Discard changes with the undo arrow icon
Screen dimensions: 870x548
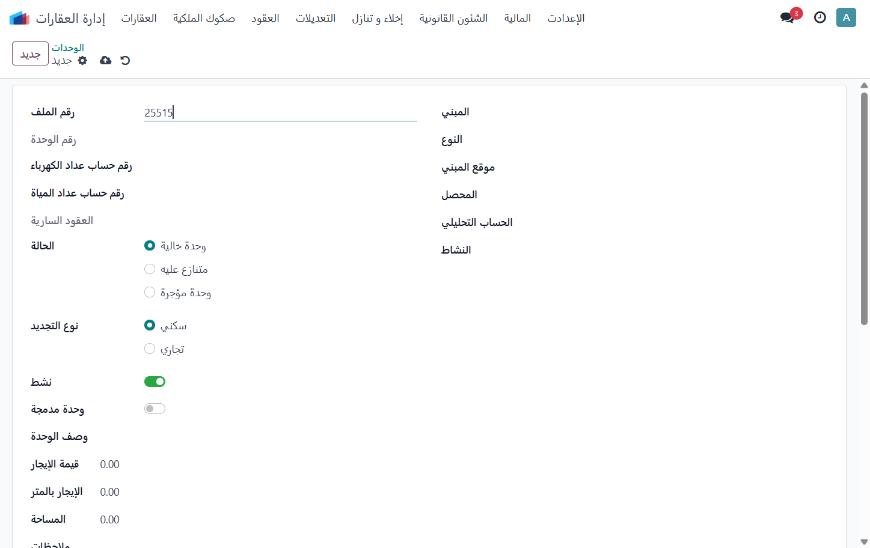coord(125,60)
